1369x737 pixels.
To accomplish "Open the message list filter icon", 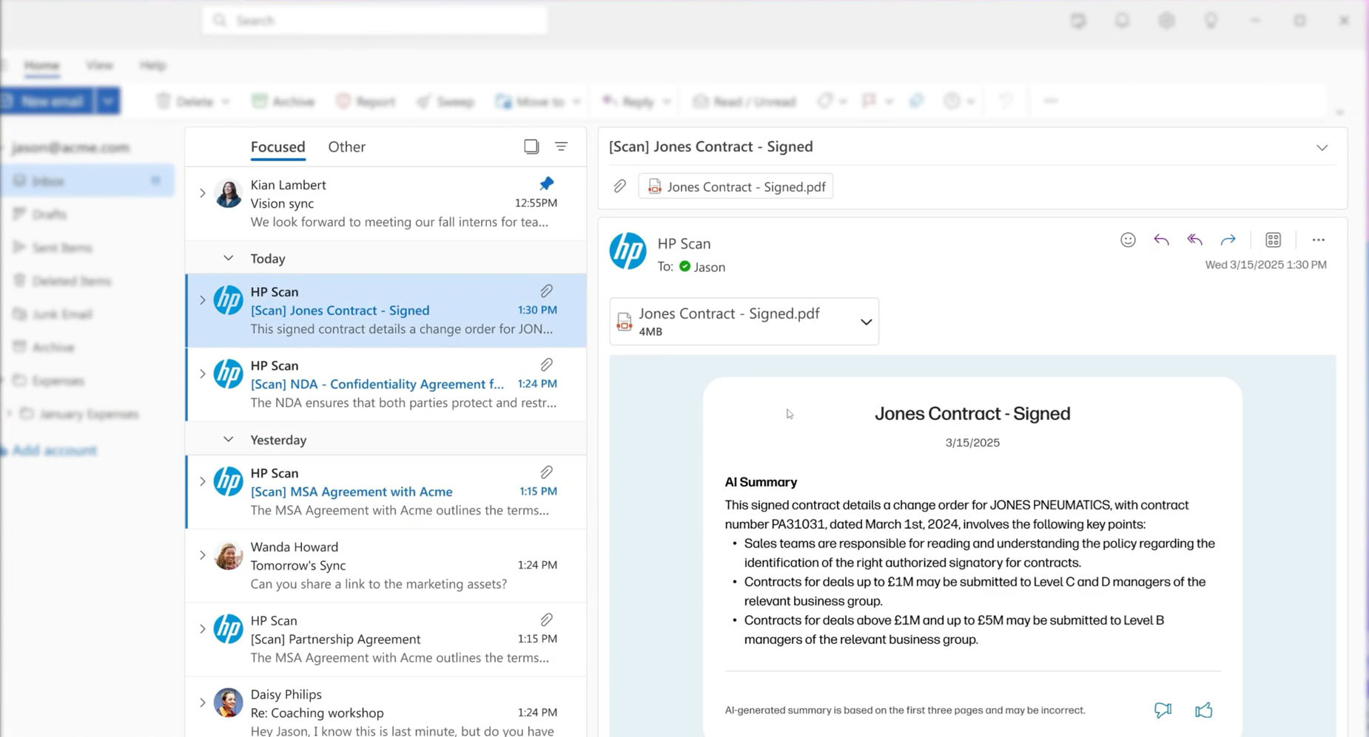I will (x=561, y=146).
